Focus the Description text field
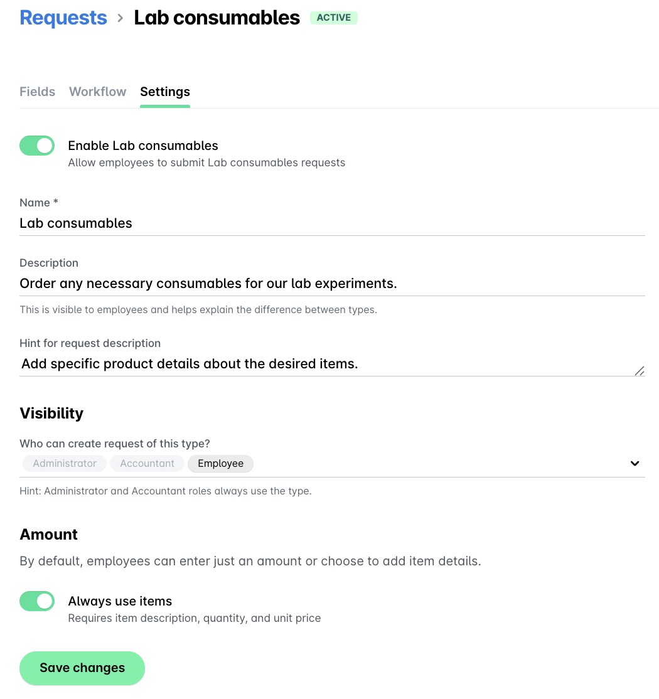Image resolution: width=659 pixels, height=699 pixels. click(x=251, y=284)
